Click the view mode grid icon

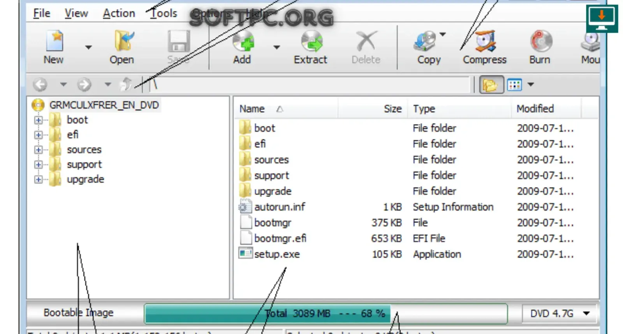pos(514,84)
